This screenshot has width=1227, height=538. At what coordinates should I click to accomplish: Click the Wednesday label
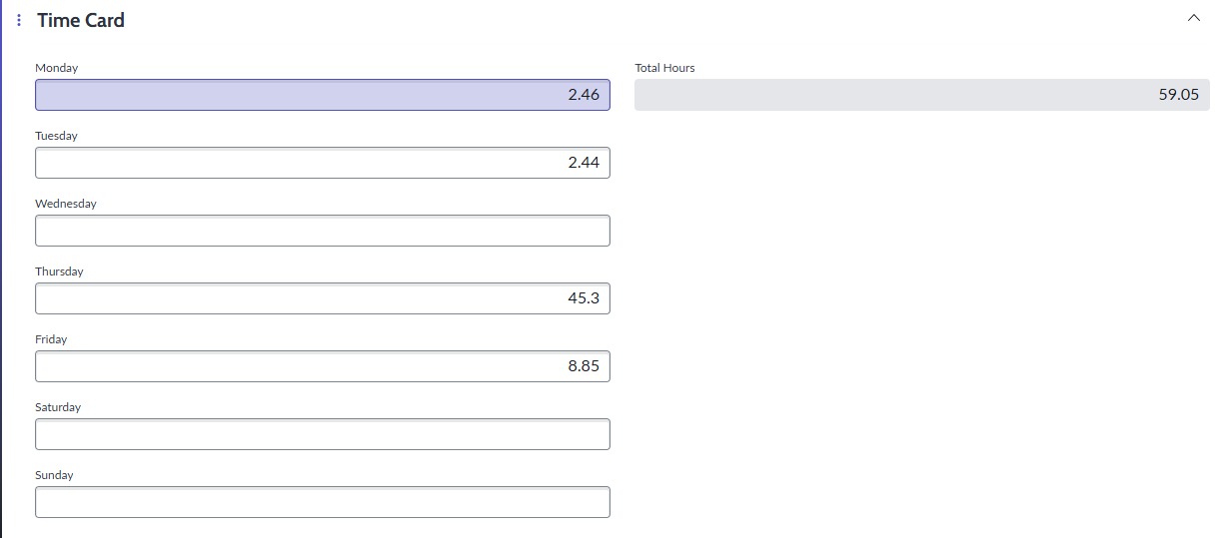tap(66, 204)
